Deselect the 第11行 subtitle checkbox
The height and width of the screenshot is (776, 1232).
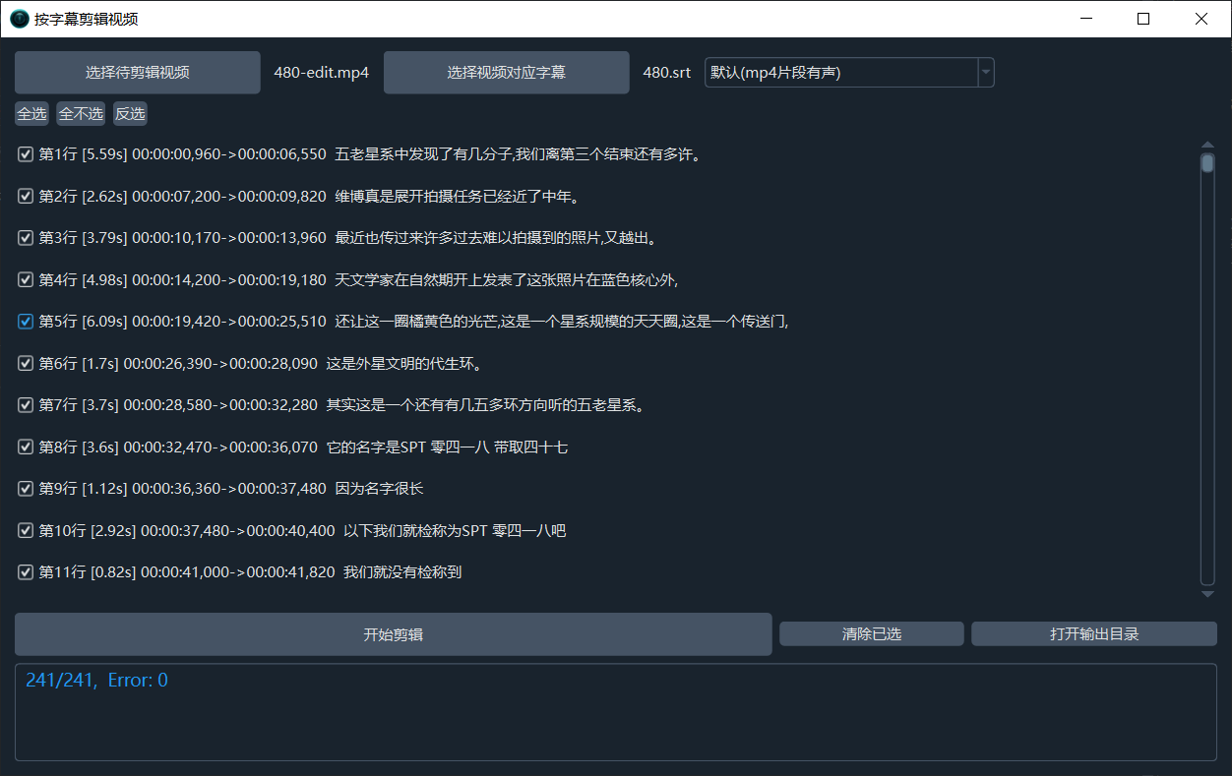click(26, 572)
